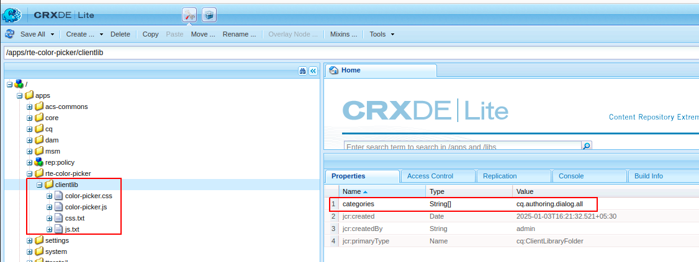This screenshot has height=262, width=699.
Task: Click the msm folder icon
Action: click(x=39, y=151)
